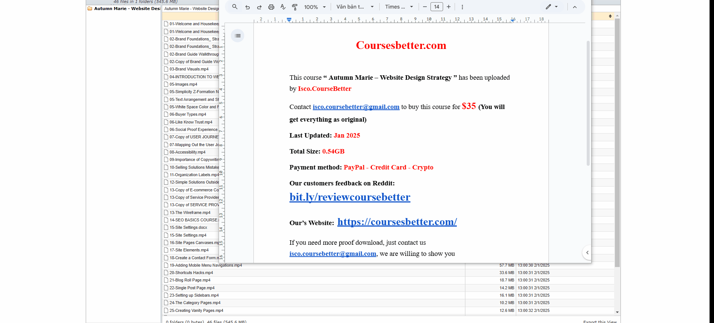Hide the menus with the up chevron
This screenshot has height=323, width=714.
(574, 7)
